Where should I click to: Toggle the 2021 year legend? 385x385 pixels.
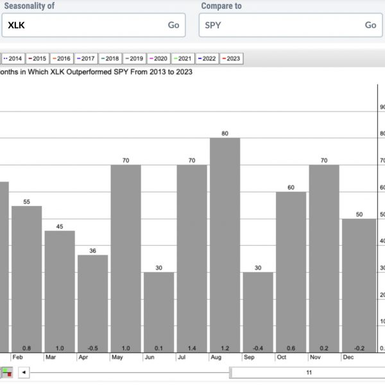click(x=183, y=58)
